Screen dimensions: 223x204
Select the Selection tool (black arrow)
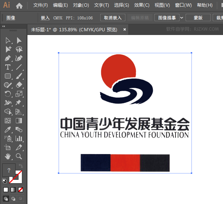[8, 41]
